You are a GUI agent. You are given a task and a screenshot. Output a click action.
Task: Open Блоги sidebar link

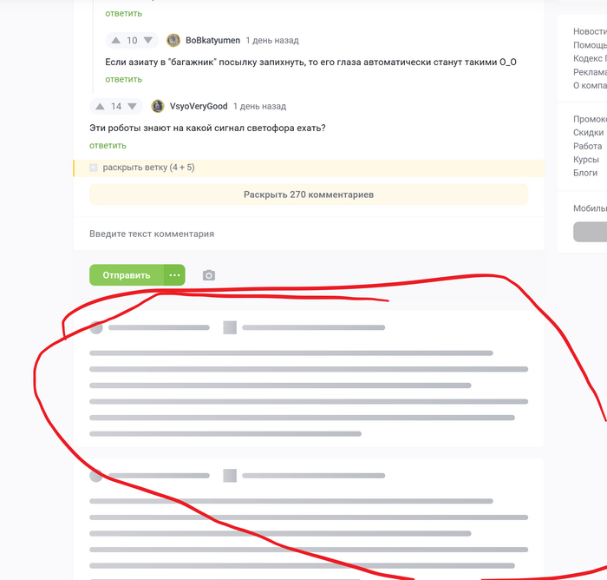pos(585,173)
